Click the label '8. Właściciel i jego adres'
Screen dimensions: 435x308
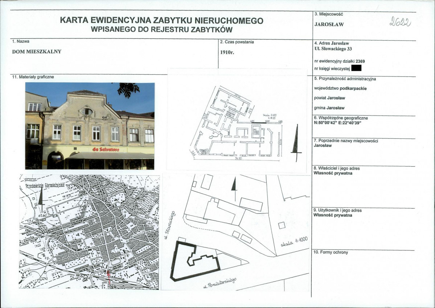337,168
